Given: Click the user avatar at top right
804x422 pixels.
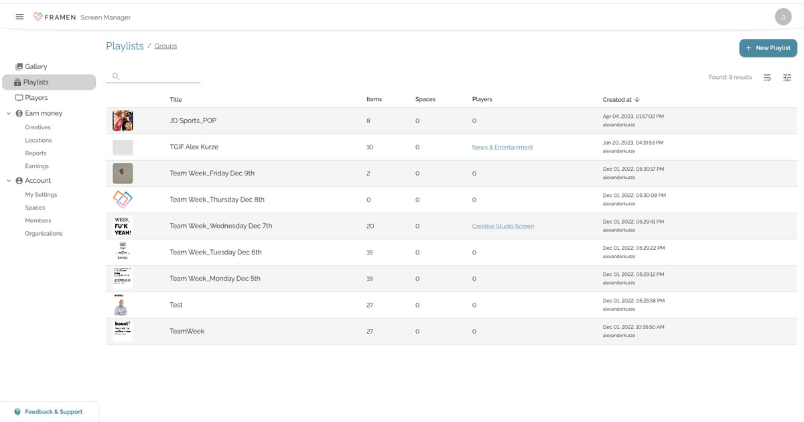Looking at the screenshot, I should (783, 16).
